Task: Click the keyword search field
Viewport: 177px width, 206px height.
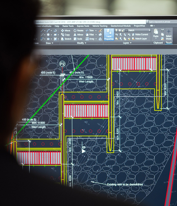Action: point(163,22)
